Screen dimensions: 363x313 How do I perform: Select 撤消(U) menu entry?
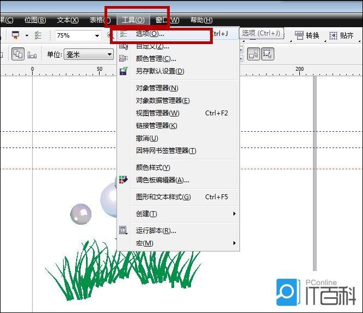(x=178, y=138)
